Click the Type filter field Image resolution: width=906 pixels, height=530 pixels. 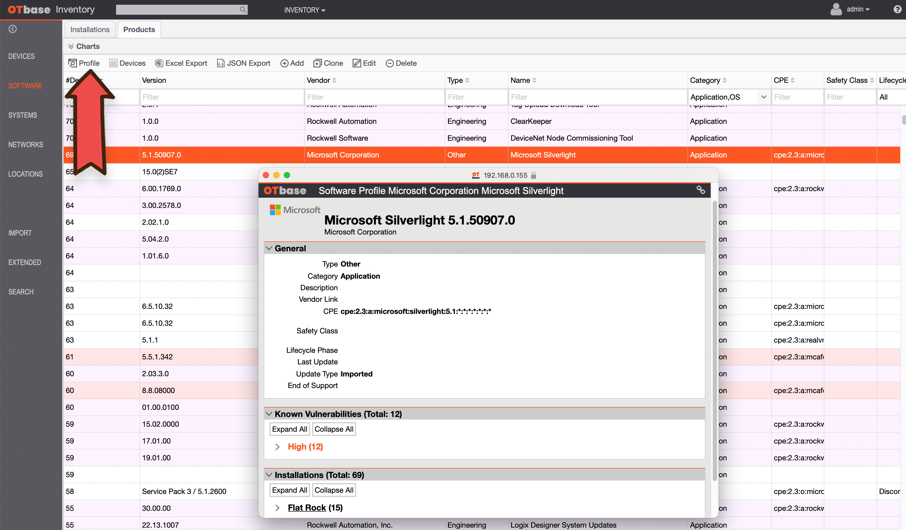click(x=476, y=97)
